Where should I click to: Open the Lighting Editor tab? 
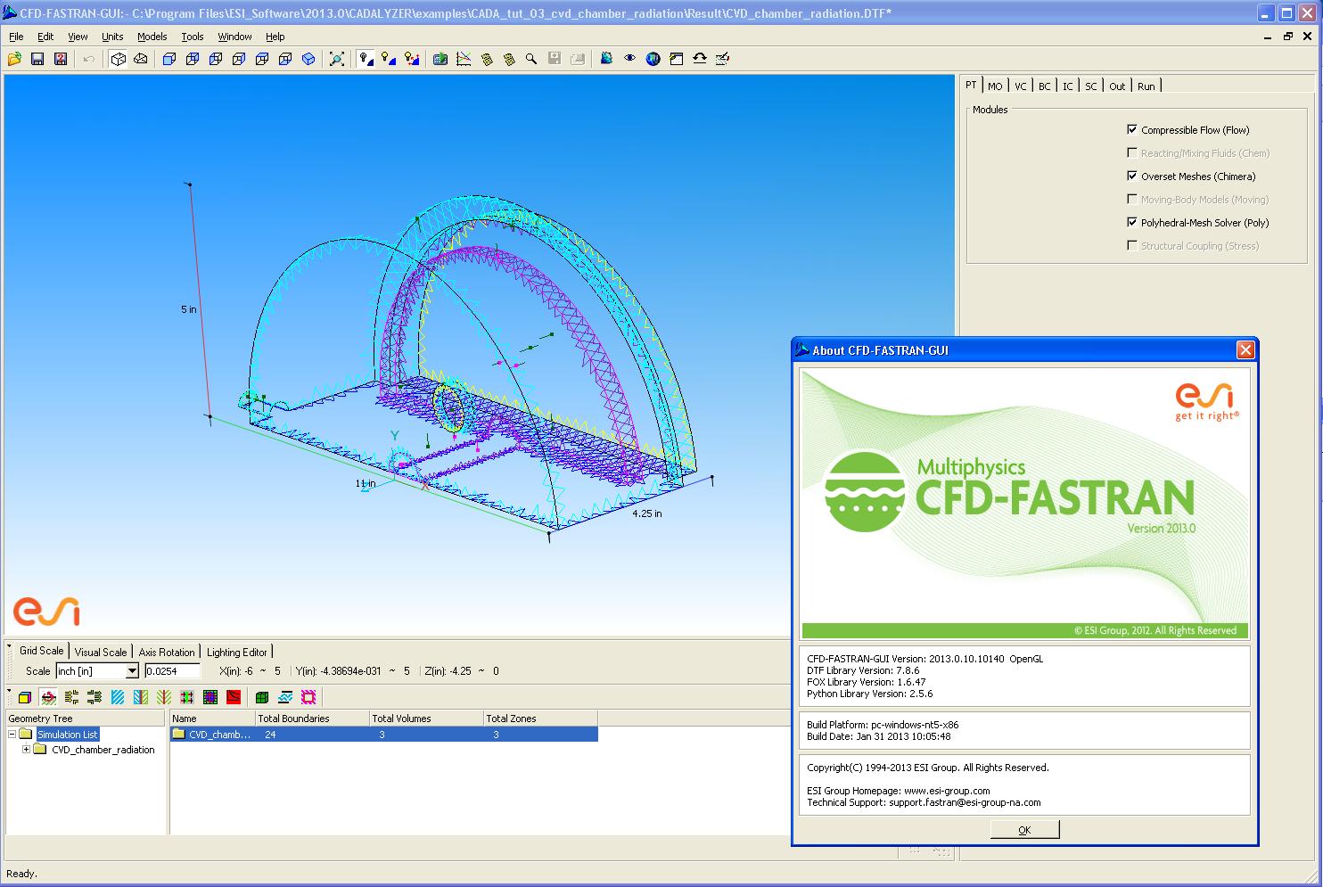(x=237, y=652)
